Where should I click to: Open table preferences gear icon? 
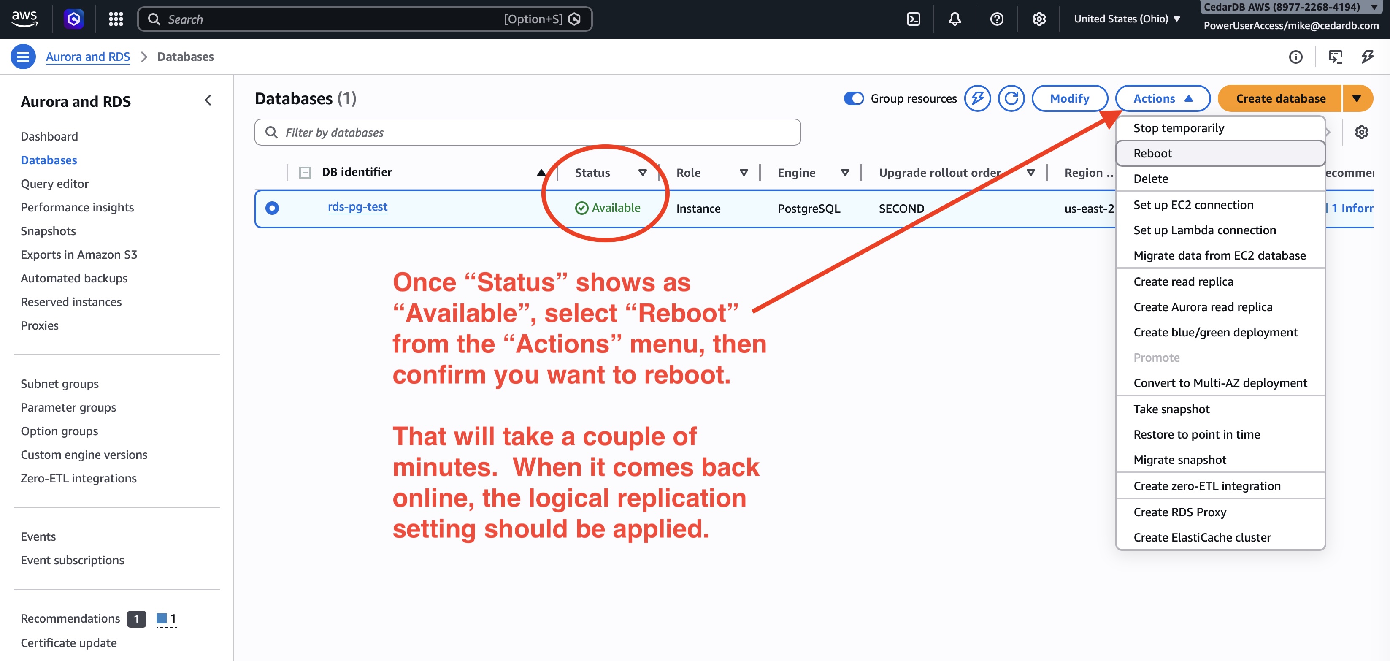(1361, 132)
